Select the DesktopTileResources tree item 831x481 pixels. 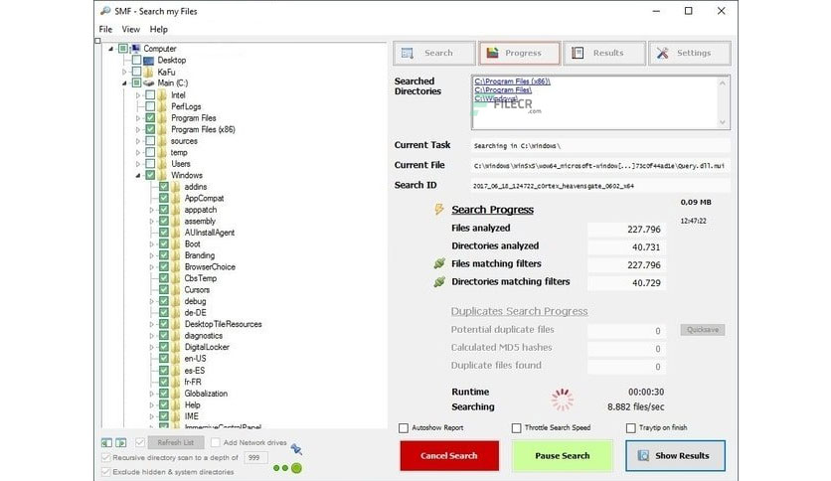223,324
